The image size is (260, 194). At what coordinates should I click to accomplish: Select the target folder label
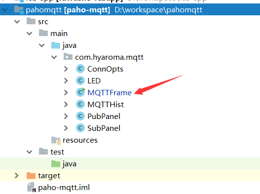coord(49,176)
